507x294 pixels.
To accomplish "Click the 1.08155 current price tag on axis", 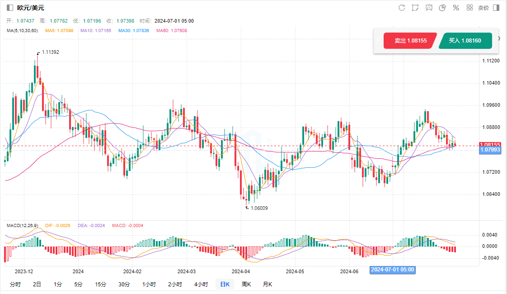I will point(489,144).
